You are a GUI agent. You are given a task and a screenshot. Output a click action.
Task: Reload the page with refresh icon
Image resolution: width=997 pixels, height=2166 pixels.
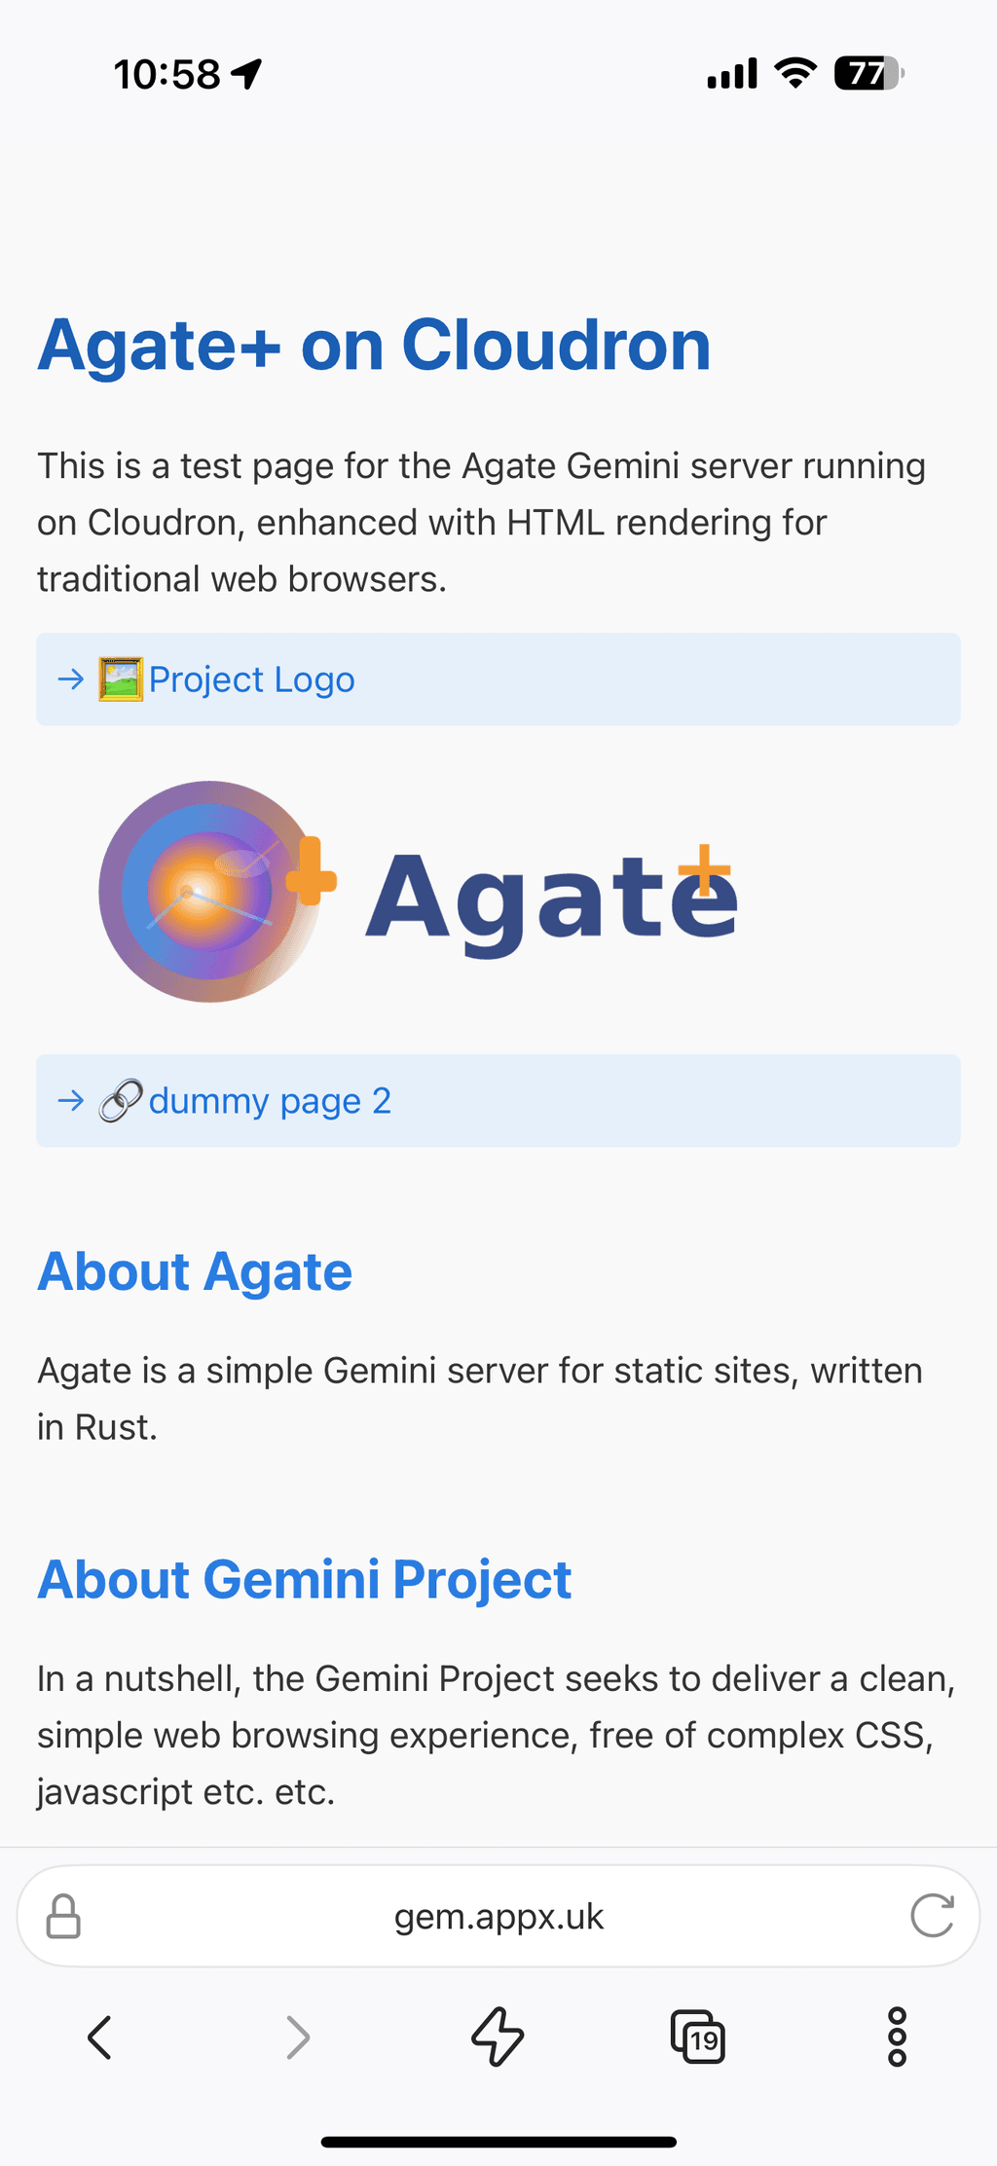point(932,1916)
